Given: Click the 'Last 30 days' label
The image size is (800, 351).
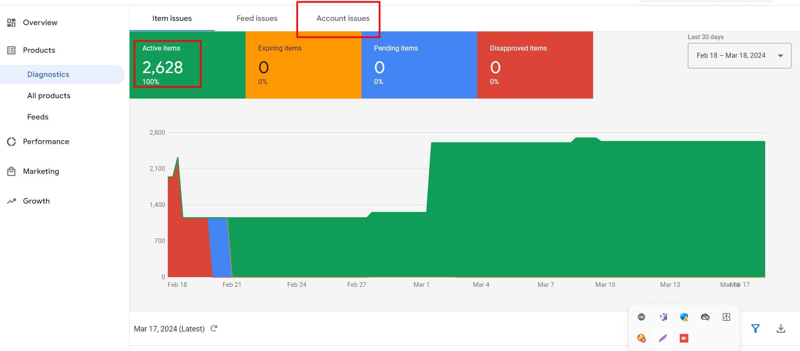Looking at the screenshot, I should coord(706,37).
